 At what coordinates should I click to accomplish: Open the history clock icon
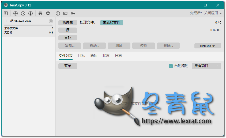point(23,13)
